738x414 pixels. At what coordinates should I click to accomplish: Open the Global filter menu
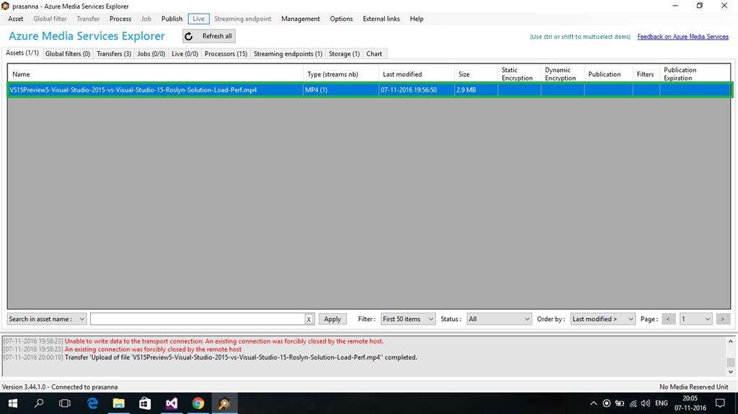pos(50,19)
